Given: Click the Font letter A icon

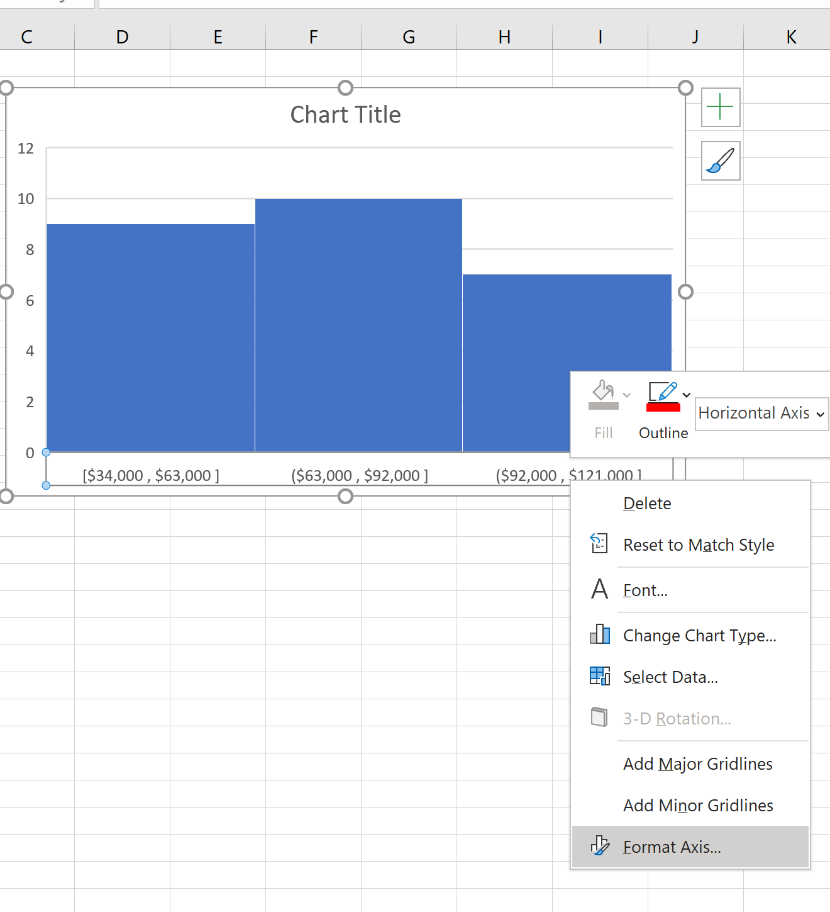Looking at the screenshot, I should [x=599, y=589].
